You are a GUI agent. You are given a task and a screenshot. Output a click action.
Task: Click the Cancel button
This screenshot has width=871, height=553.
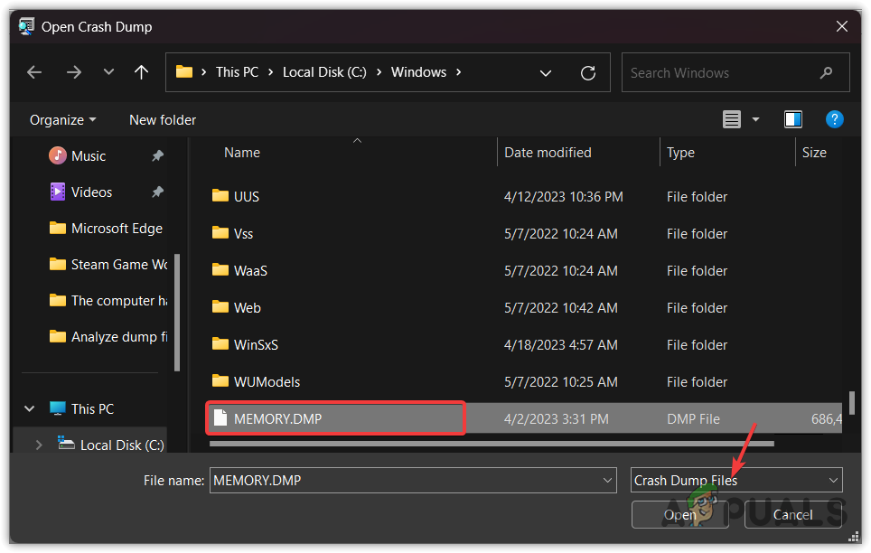pos(792,515)
